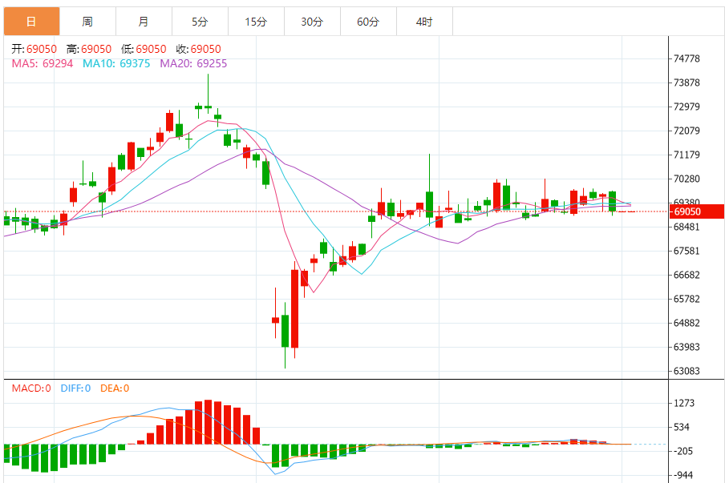Open the 30分 interval tab
Screen dimensions: 725x483
tap(312, 22)
